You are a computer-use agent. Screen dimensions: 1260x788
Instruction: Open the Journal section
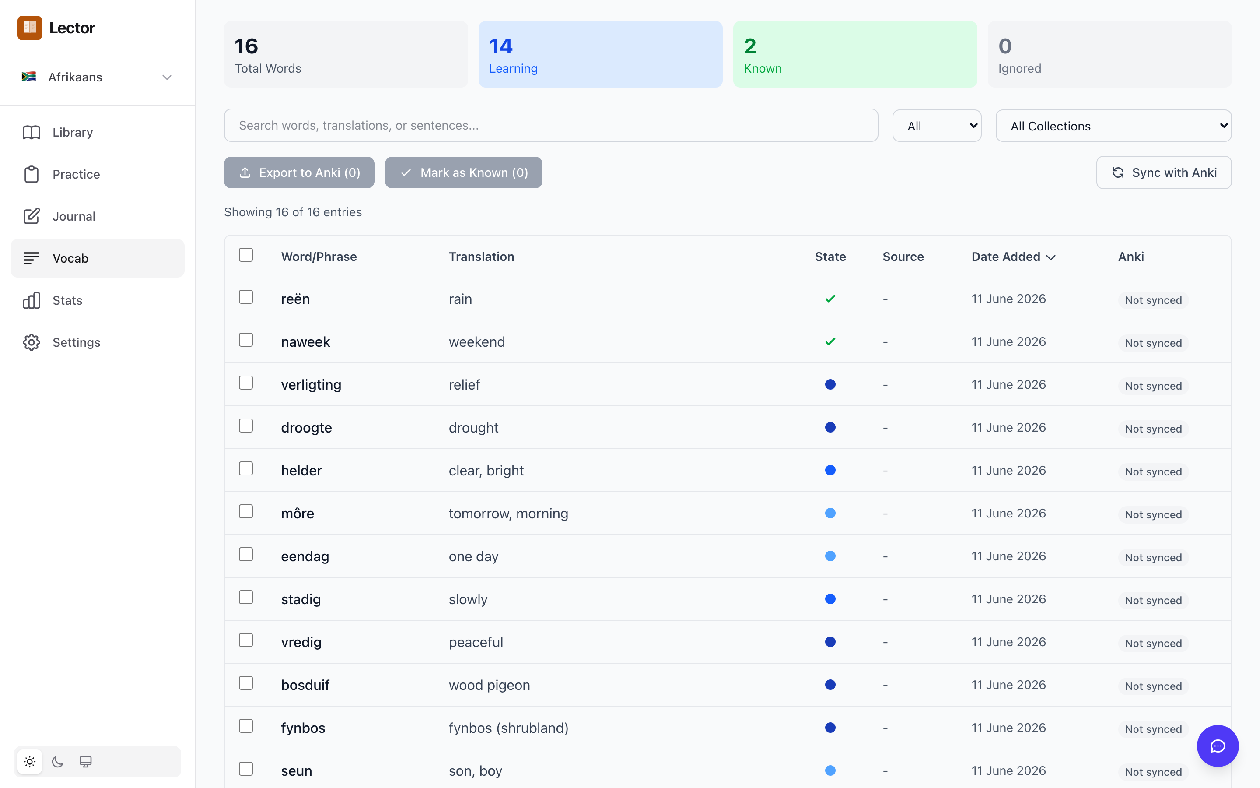[x=98, y=216]
